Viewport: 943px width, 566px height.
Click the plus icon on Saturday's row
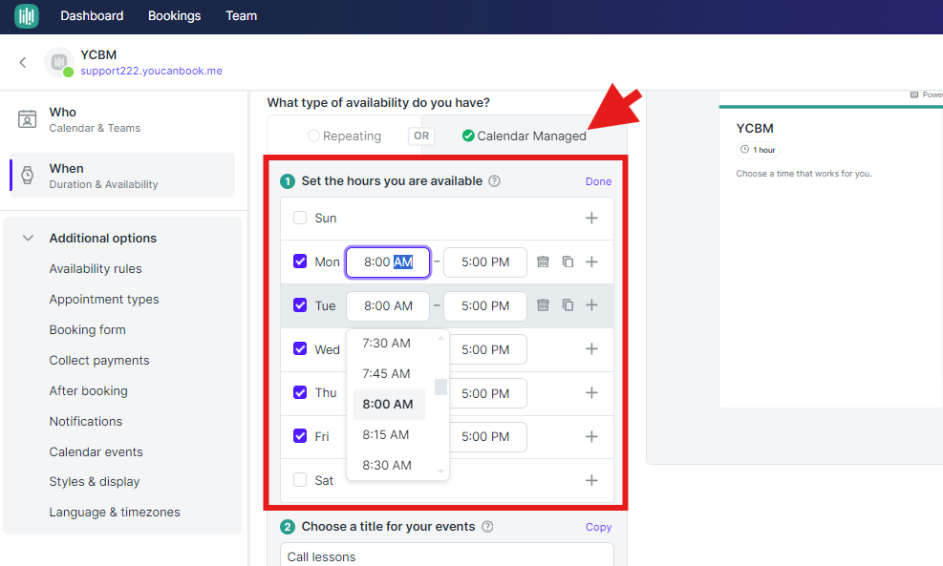coord(591,480)
